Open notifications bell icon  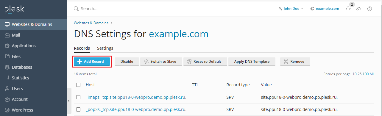(x=348, y=9)
